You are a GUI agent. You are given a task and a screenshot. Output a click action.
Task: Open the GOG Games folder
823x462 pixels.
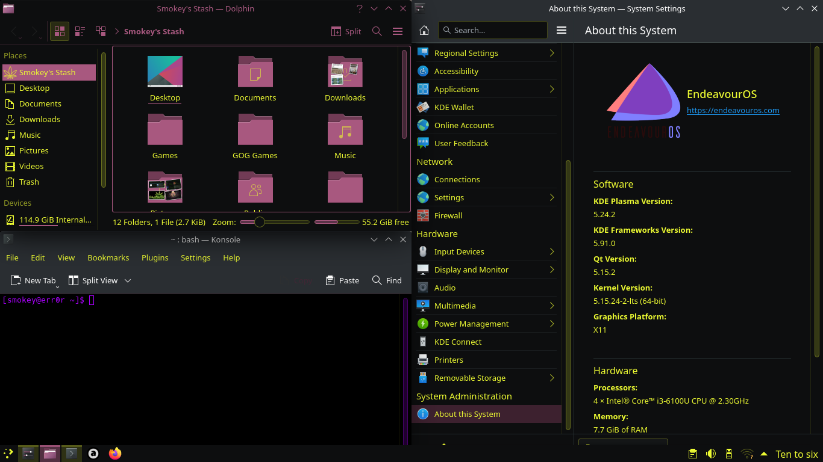coord(255,136)
